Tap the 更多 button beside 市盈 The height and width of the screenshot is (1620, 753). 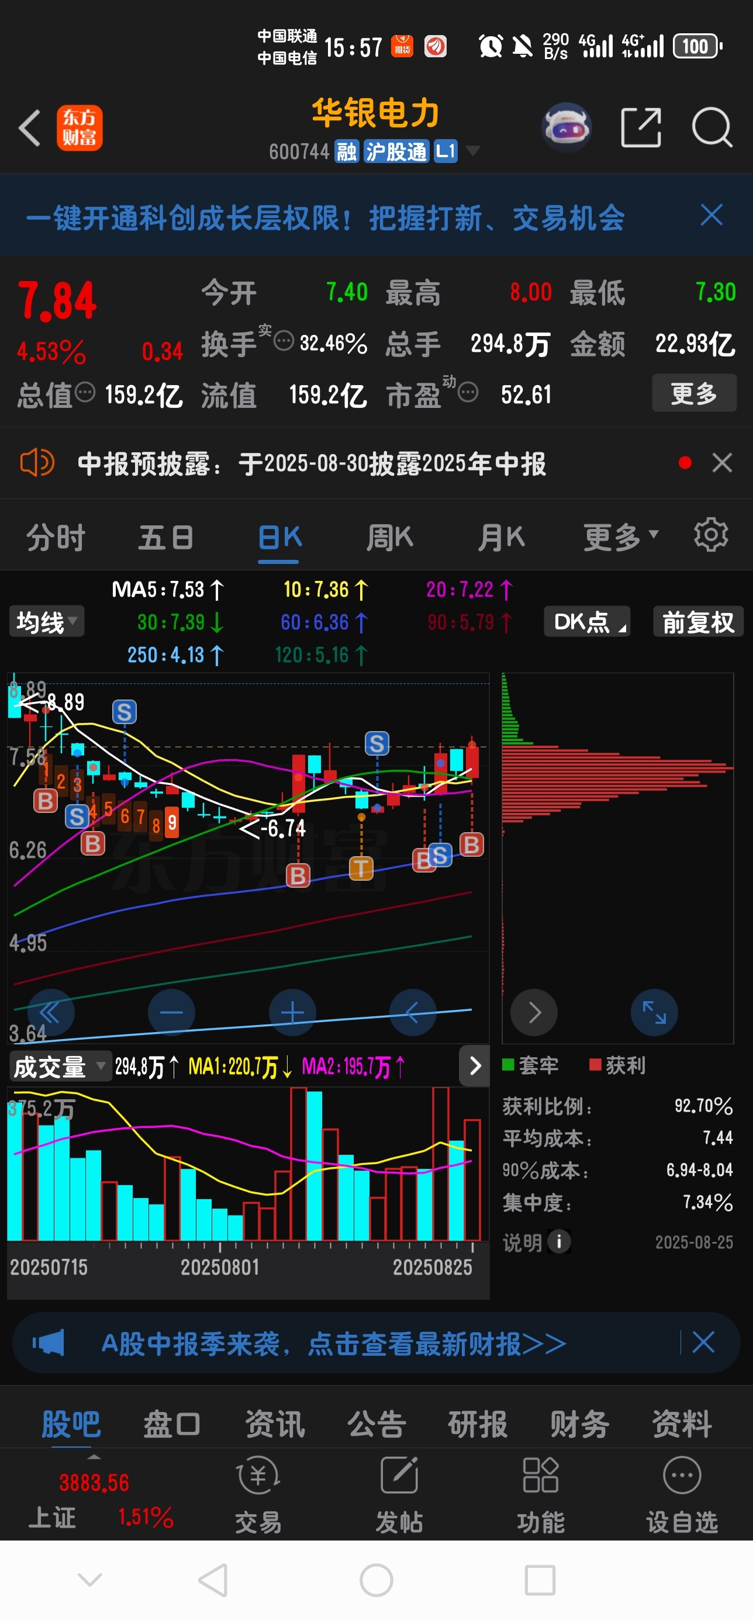(x=694, y=393)
